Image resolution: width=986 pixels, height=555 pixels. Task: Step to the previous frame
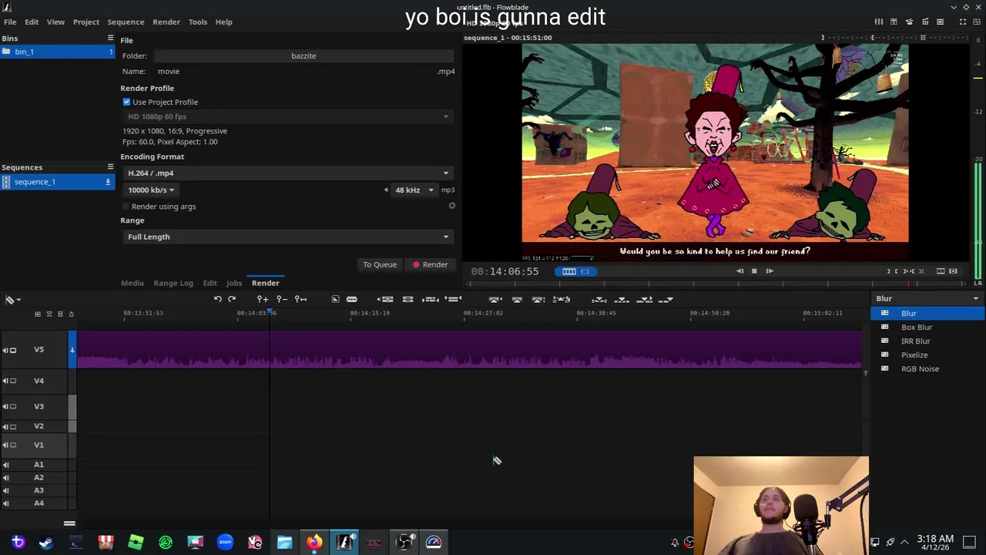point(739,271)
